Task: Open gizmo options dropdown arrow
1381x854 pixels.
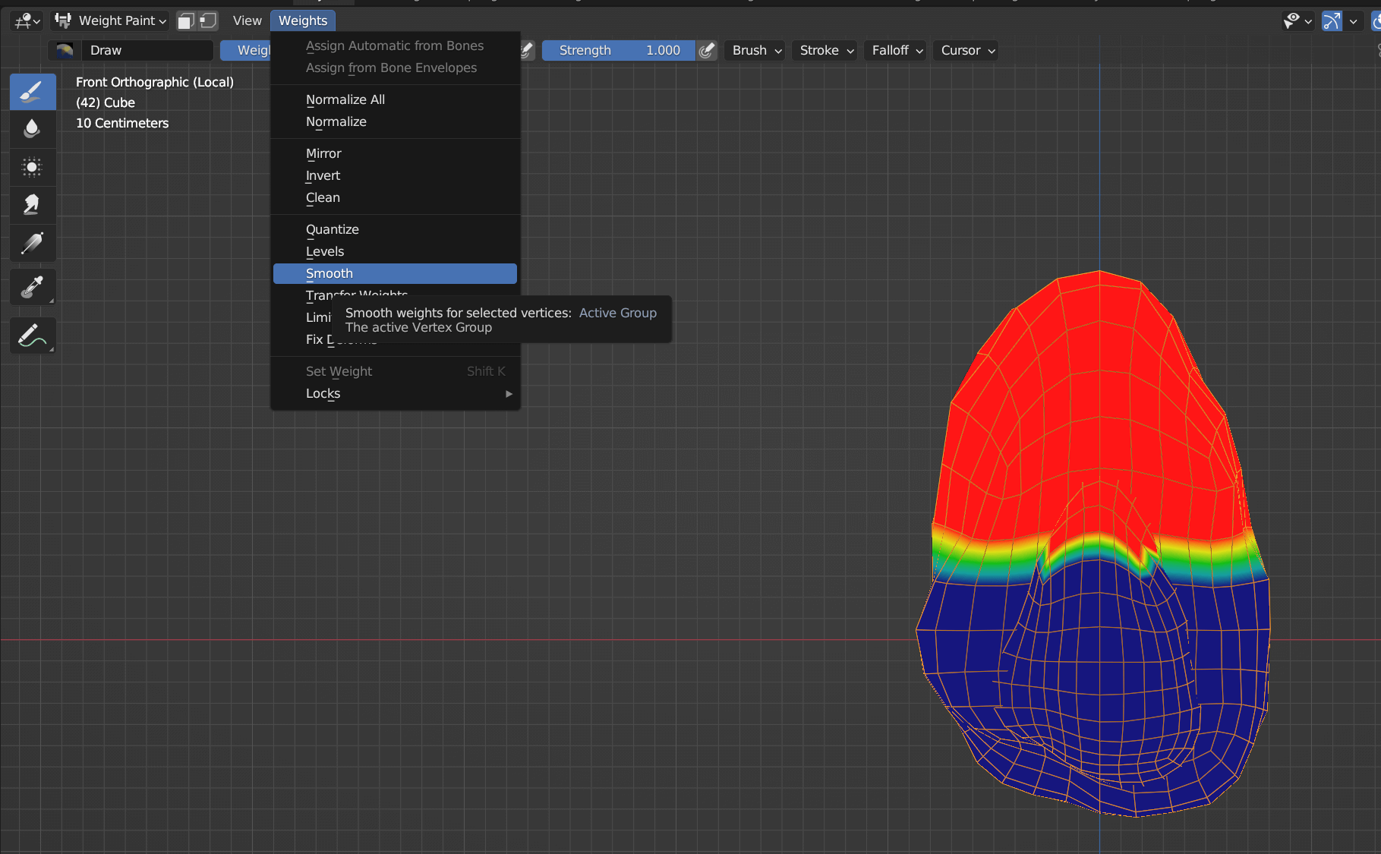Action: pos(1353,20)
